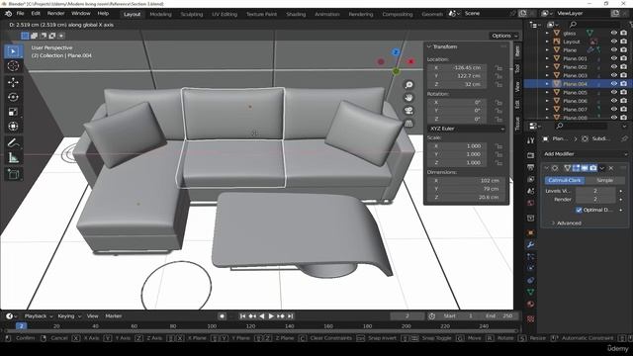
Task: Play the animation forward
Action: (271, 316)
